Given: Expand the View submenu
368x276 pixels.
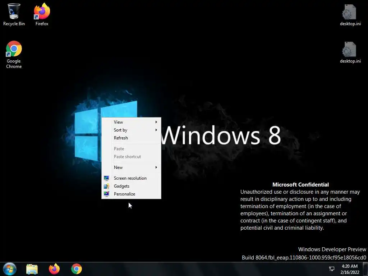Looking at the screenshot, I should 132,122.
